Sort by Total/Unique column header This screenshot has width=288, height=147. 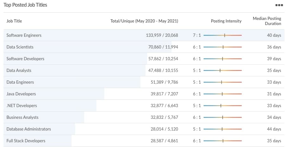tap(144, 21)
